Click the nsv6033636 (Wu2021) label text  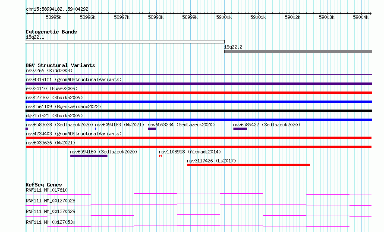pyautogui.click(x=50, y=143)
